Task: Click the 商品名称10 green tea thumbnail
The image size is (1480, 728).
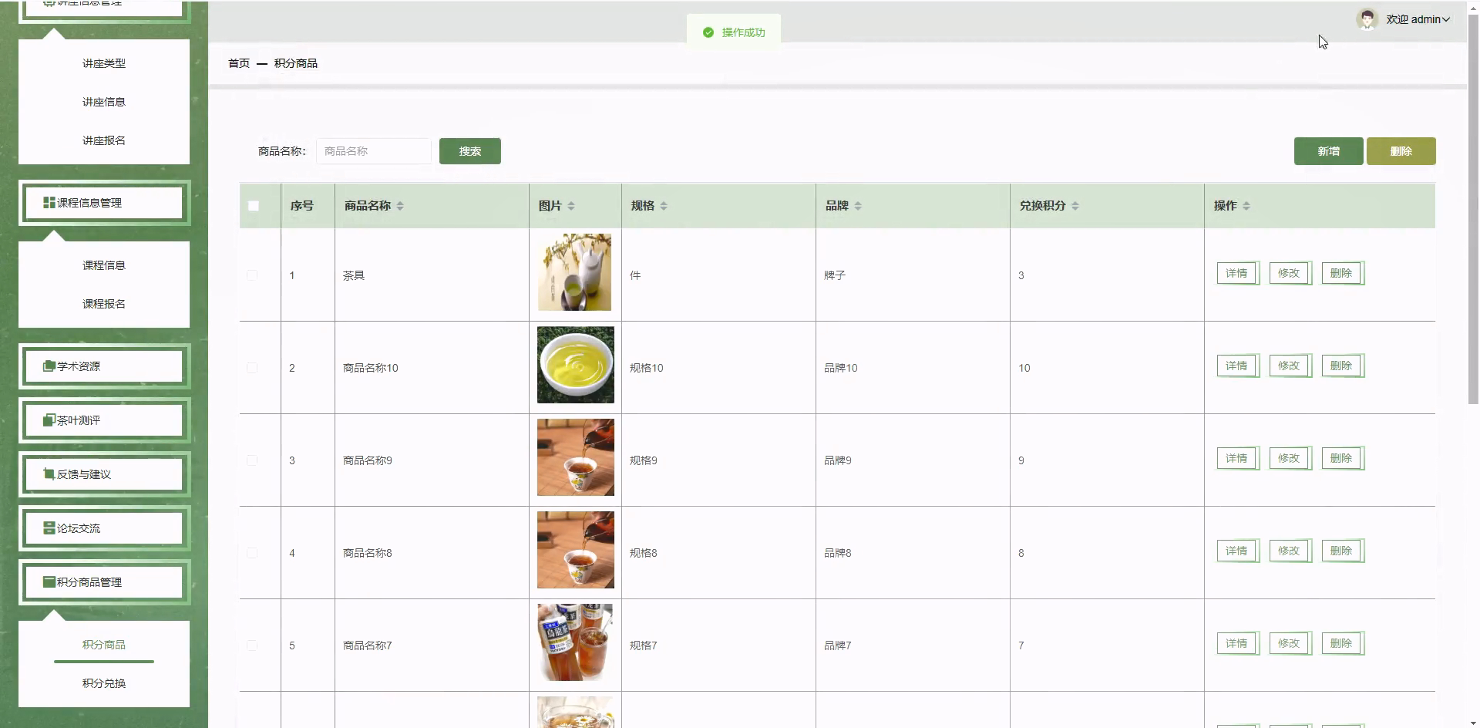Action: tap(576, 365)
